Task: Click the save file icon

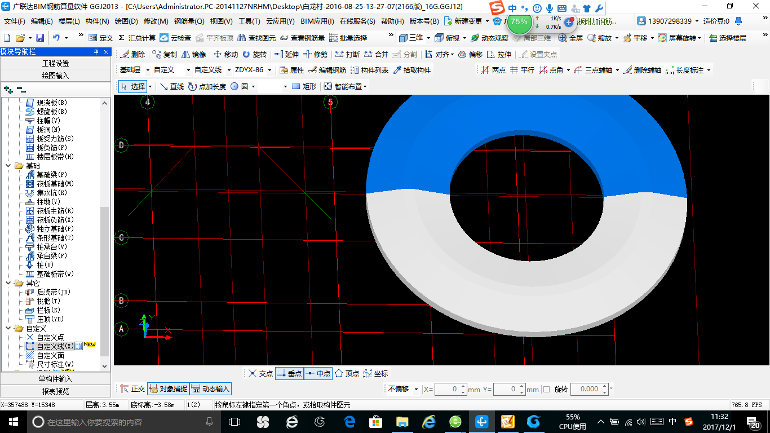Action: tap(40, 38)
